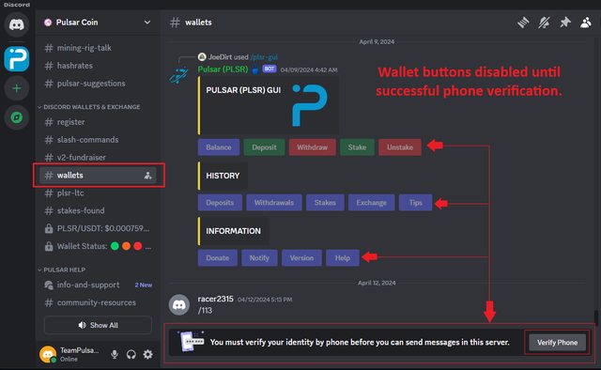Click the locked PLSR/USDT price channel
The width and height of the screenshot is (601, 370).
pyautogui.click(x=98, y=228)
